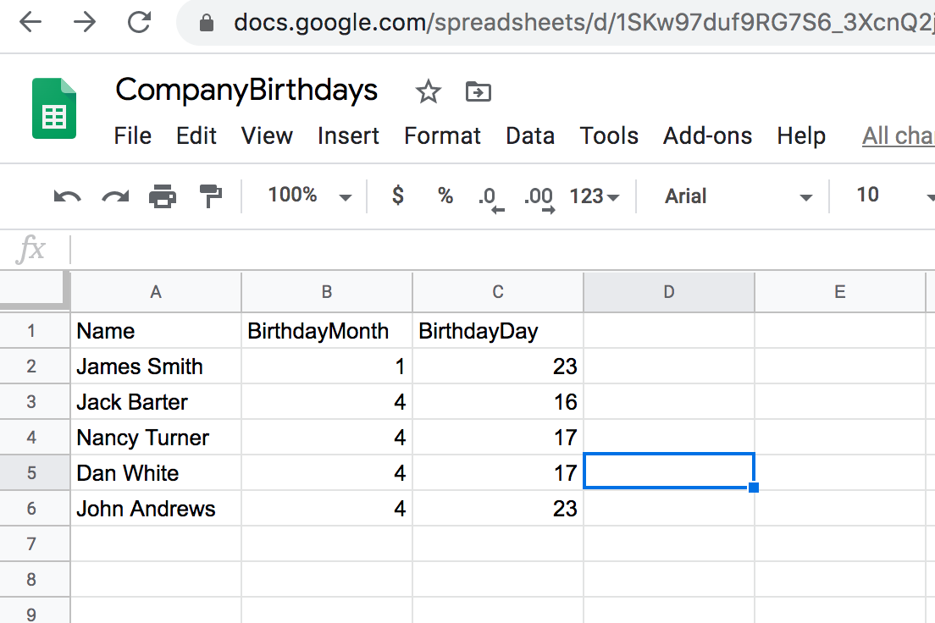Click the Nancy Turner cell
Screen dimensions: 935x623
coord(156,438)
